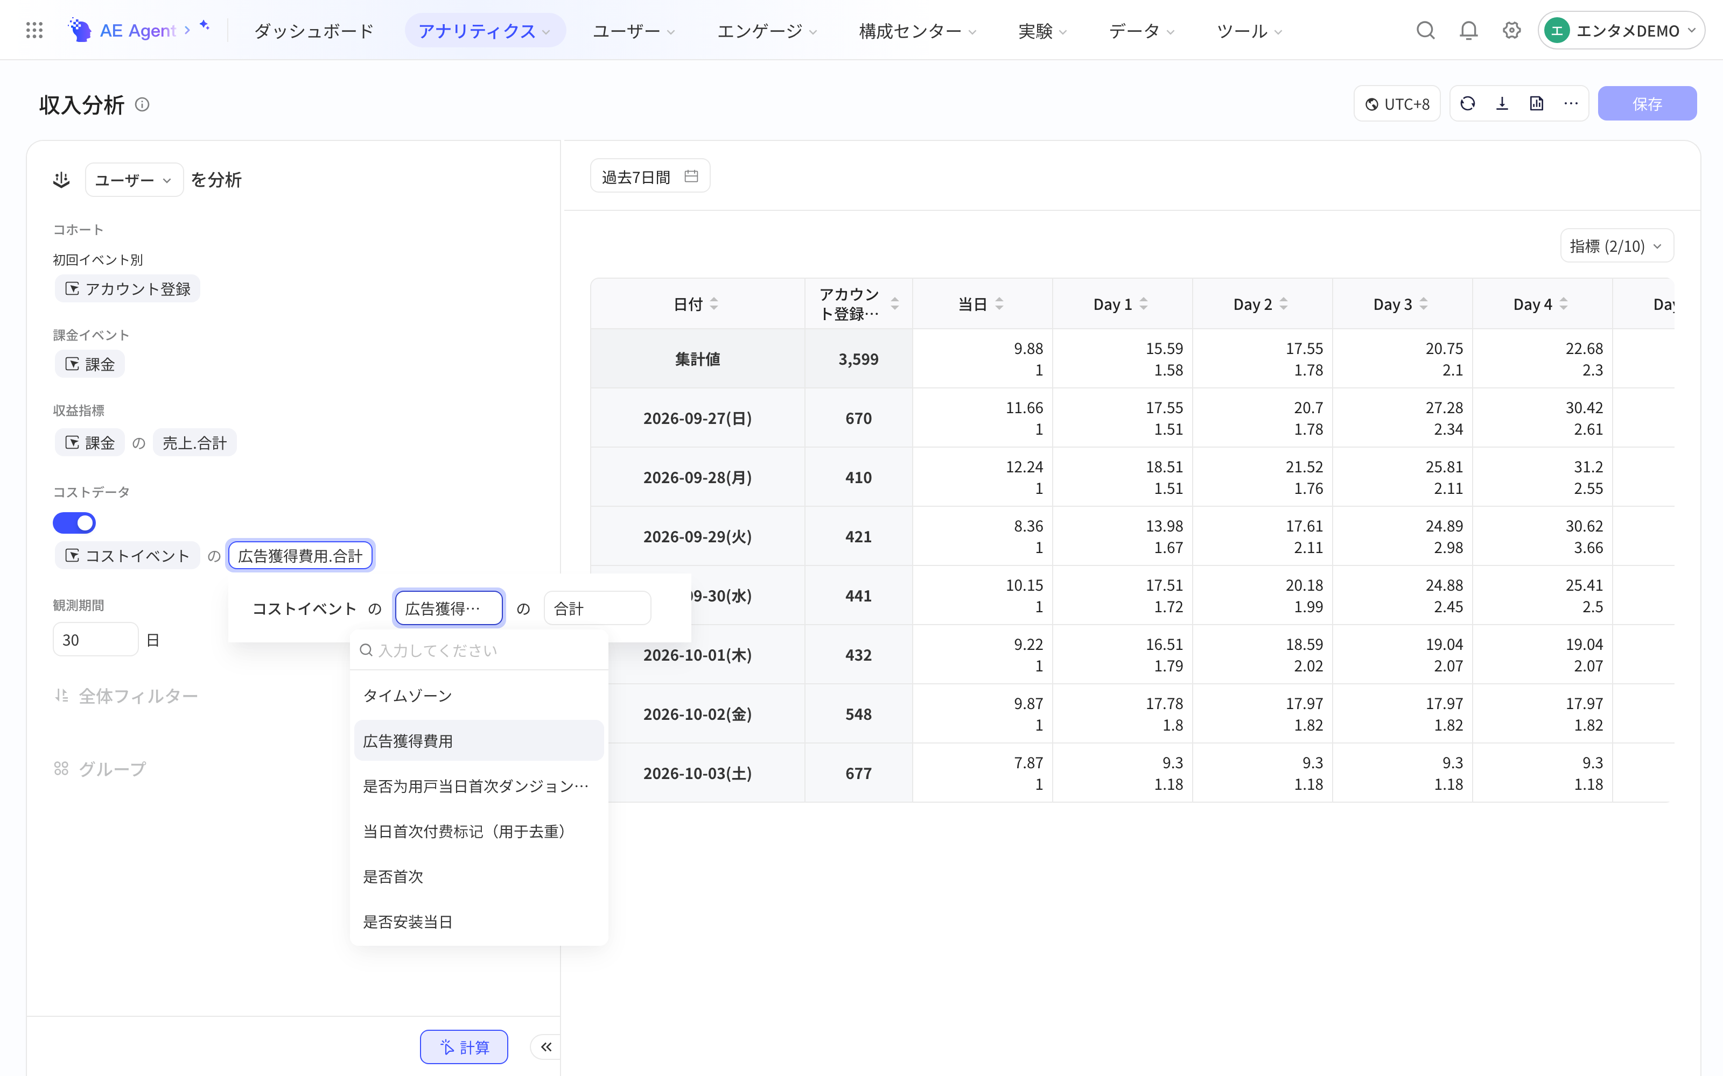Toggle the コストデータ switch off

[x=74, y=523]
